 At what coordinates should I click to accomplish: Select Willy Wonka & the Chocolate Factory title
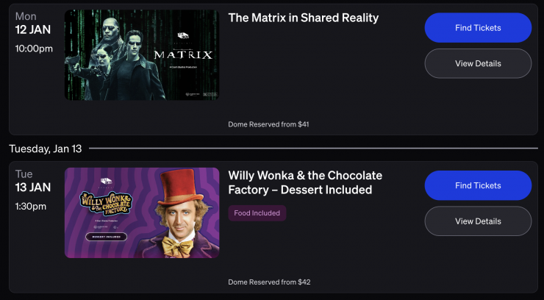[305, 183]
